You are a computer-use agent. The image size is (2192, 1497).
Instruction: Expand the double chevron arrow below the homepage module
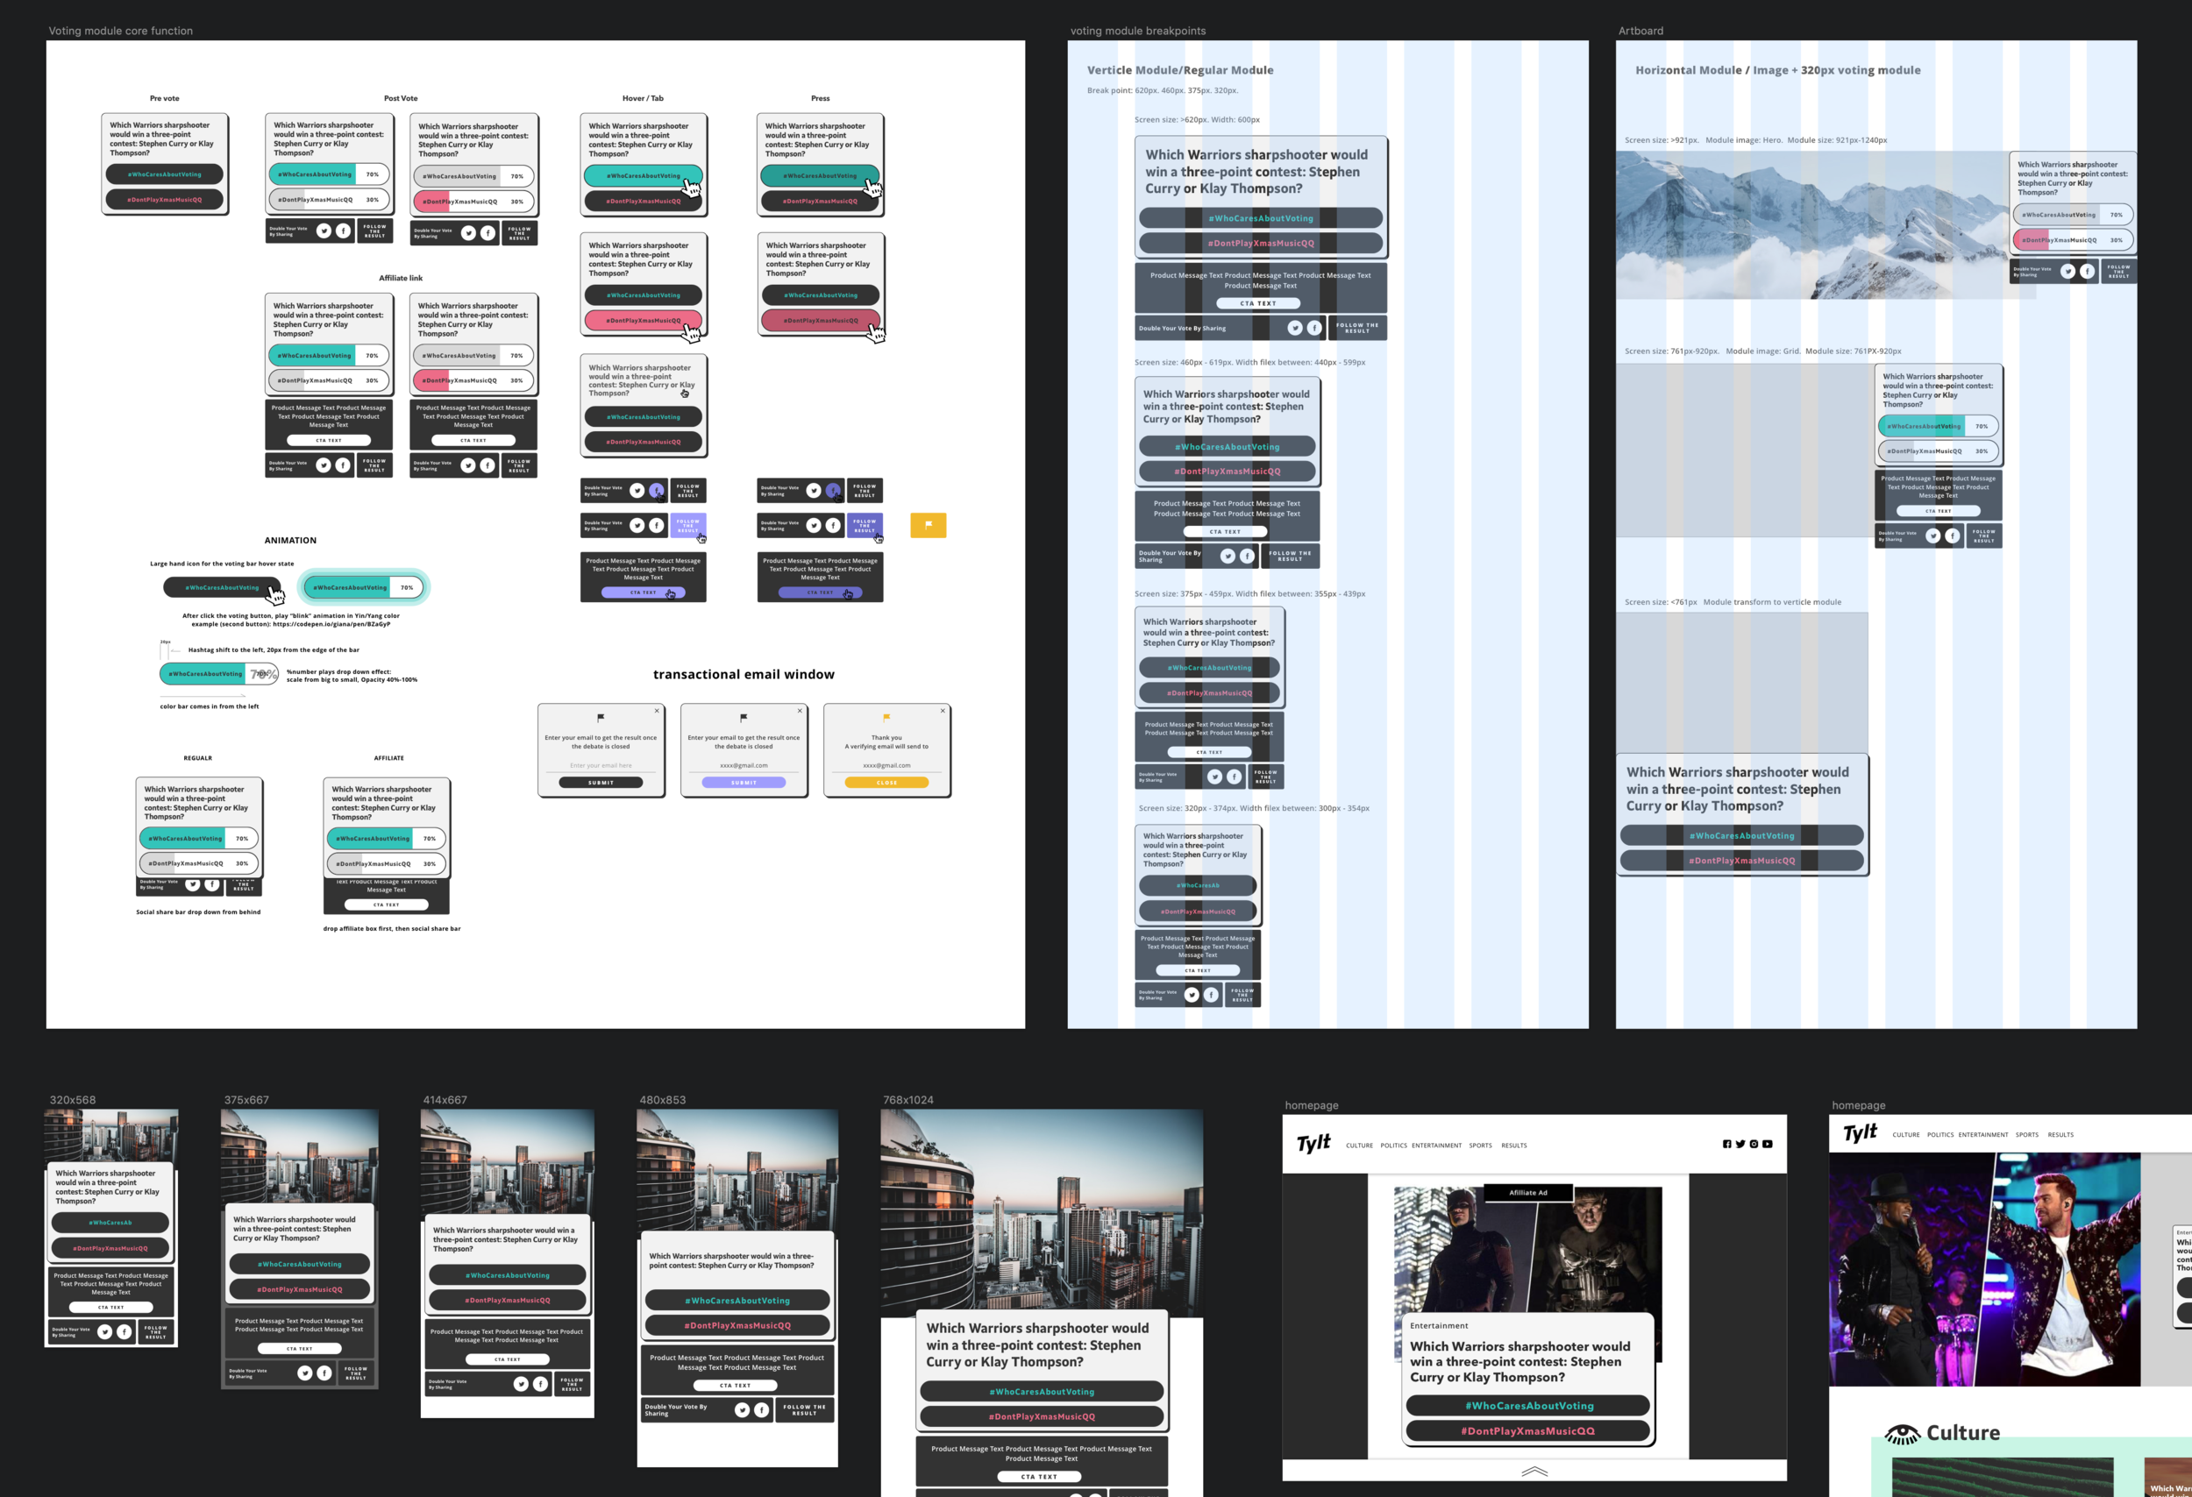click(1534, 1471)
